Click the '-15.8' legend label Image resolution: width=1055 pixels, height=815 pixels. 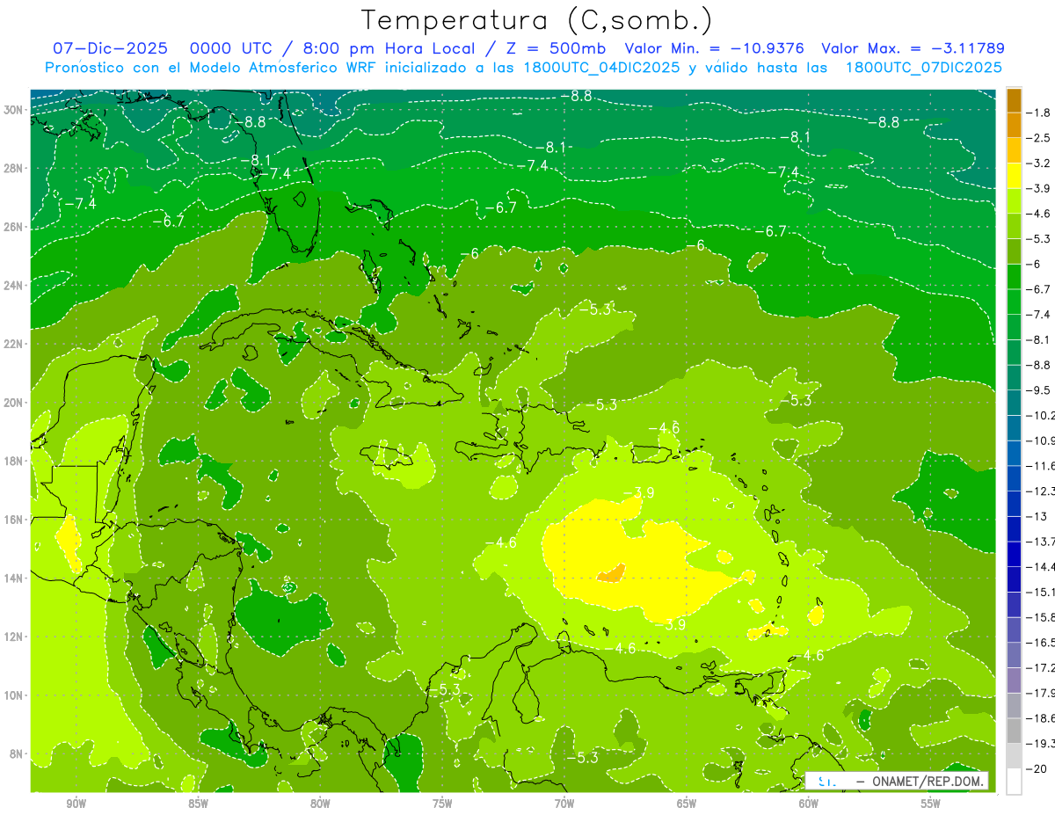tap(1043, 617)
